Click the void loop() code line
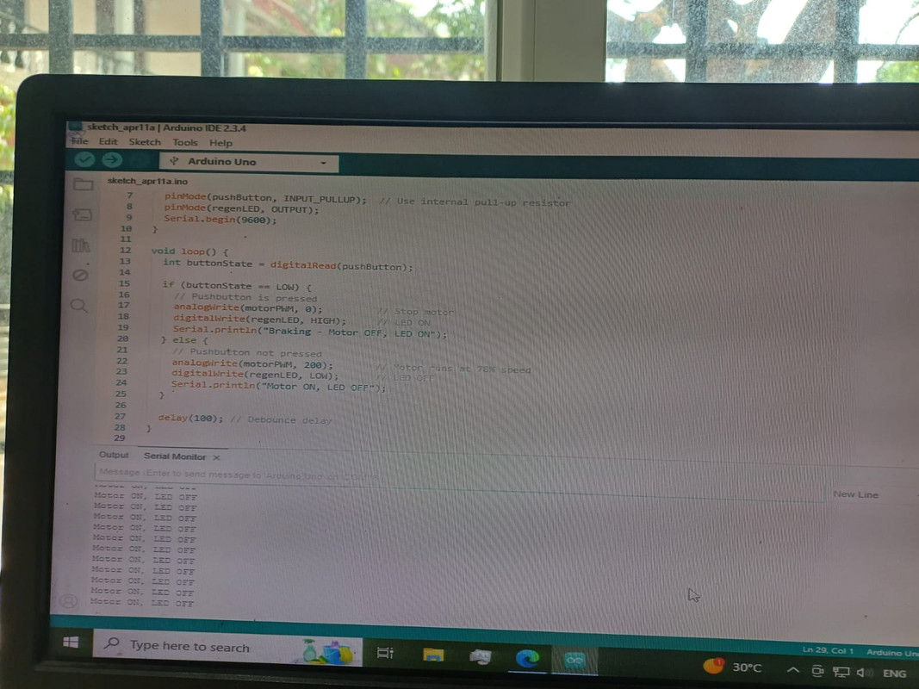 tap(189, 251)
